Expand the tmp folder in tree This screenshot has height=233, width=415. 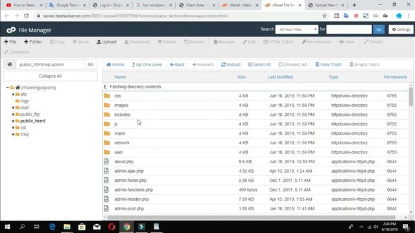[13, 135]
